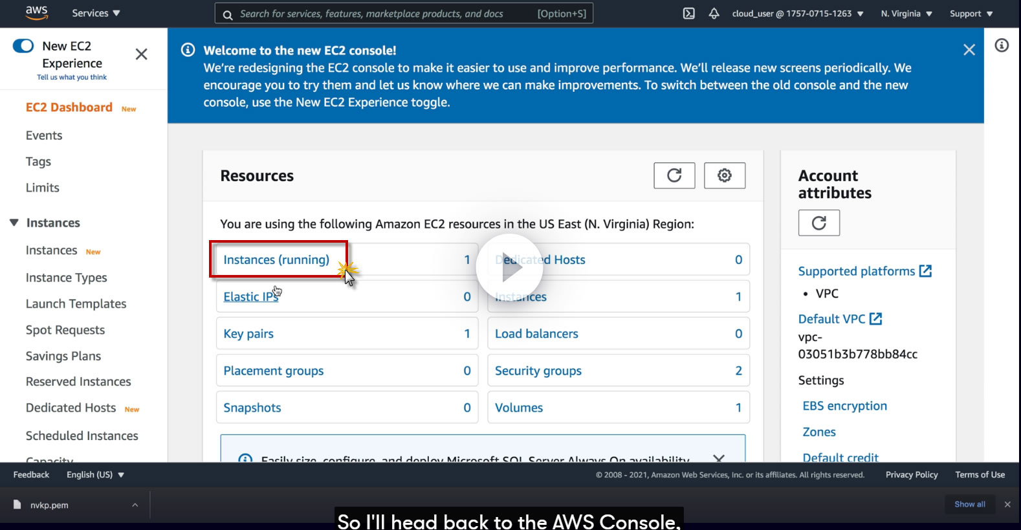1021x530 pixels.
Task: Refresh the Account attributes panel
Action: coord(819,223)
